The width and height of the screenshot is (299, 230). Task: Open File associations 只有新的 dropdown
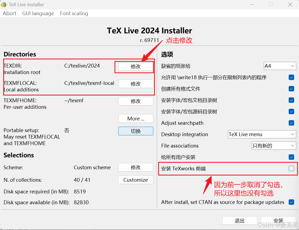(274, 146)
